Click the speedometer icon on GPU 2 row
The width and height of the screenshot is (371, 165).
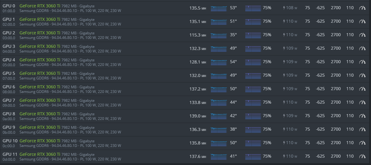[363, 35]
